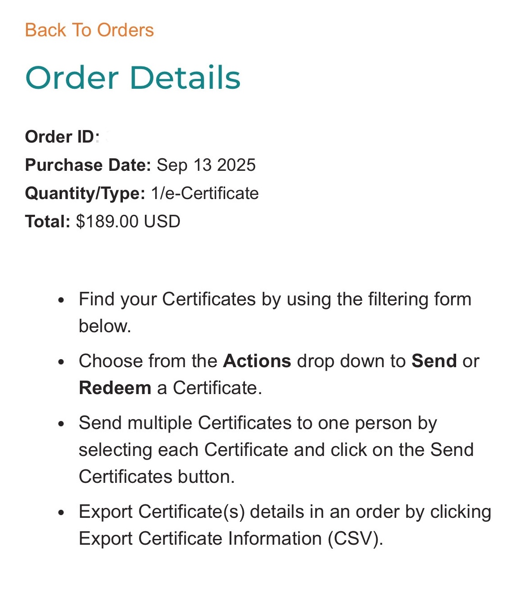Click bullet point beside 'Export Certificate(s) details'
527x590 pixels.
point(61,512)
